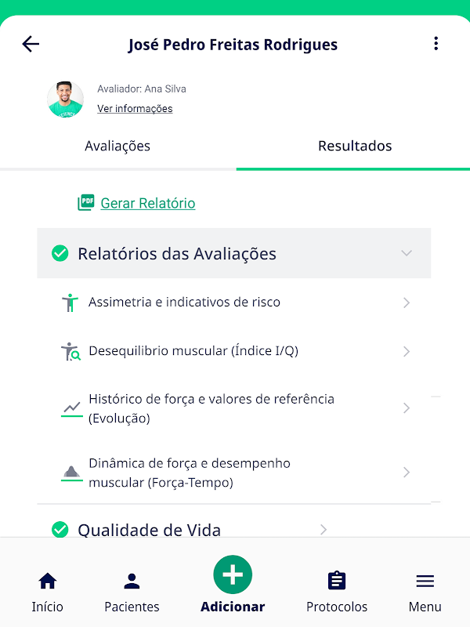Screen dimensions: 470x627
Task: Open the three-dot options menu
Action: (x=436, y=44)
